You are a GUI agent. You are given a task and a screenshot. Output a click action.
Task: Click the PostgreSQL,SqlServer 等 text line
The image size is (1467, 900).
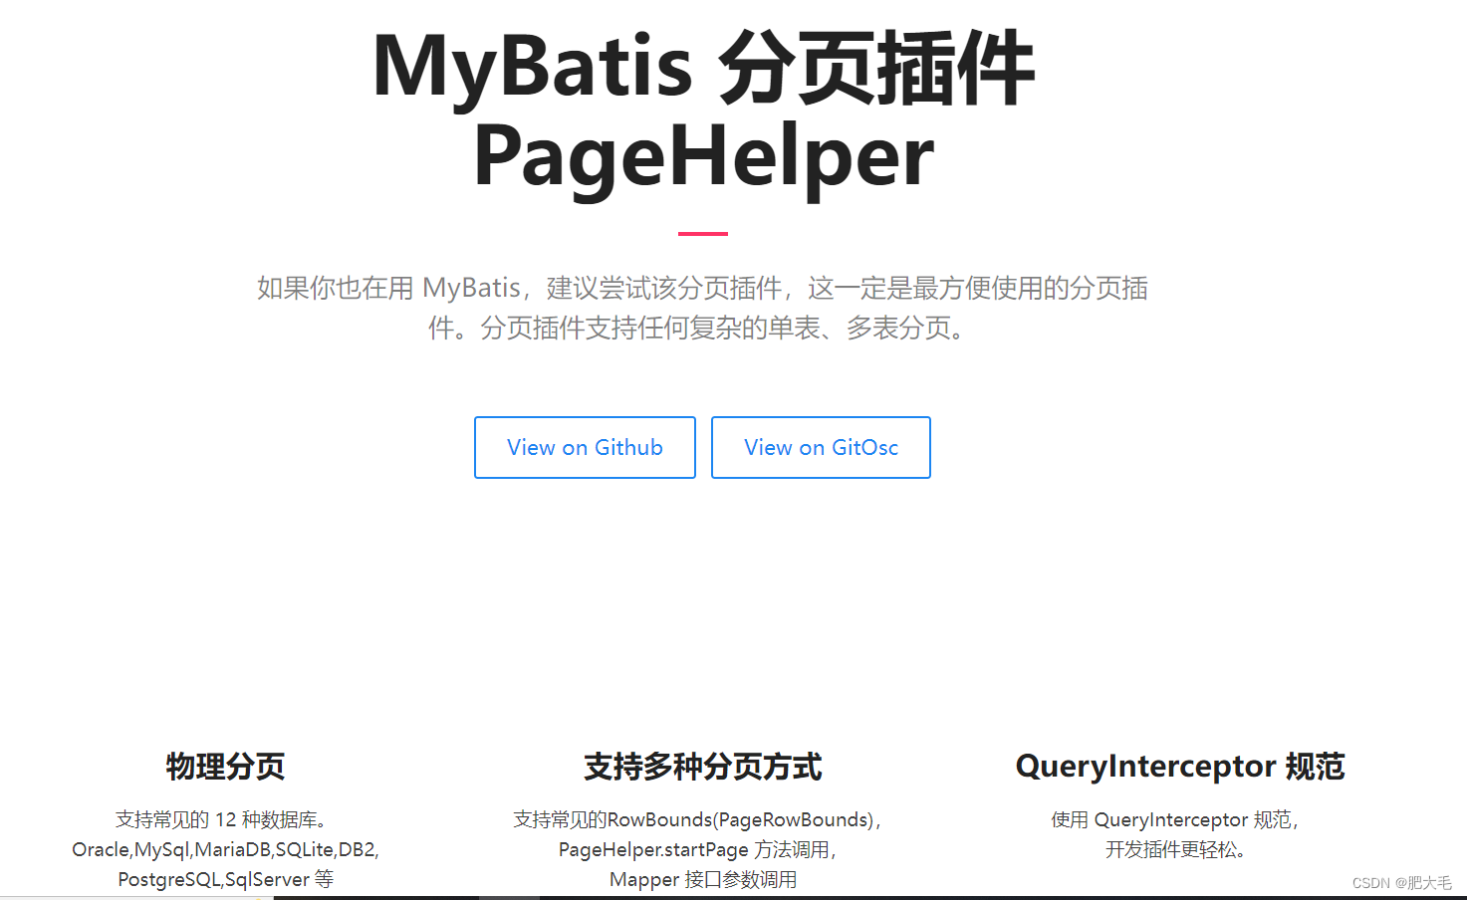(226, 879)
